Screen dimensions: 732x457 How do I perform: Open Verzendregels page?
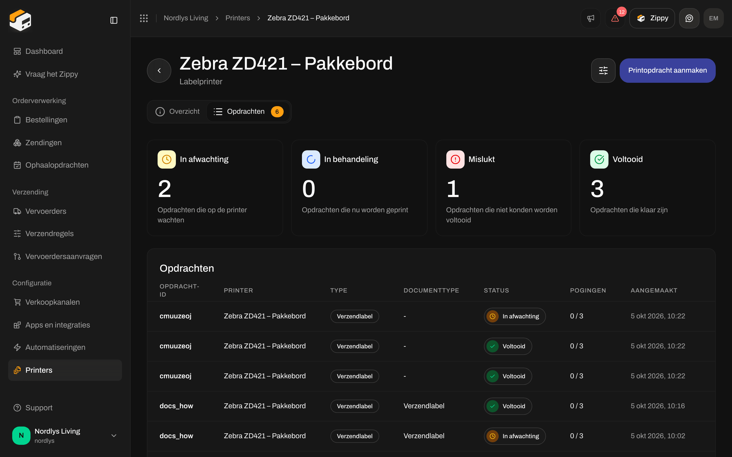[65, 234]
